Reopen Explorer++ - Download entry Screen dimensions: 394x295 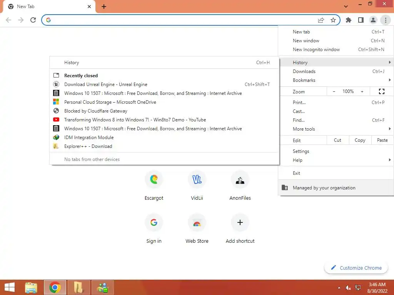click(164, 146)
